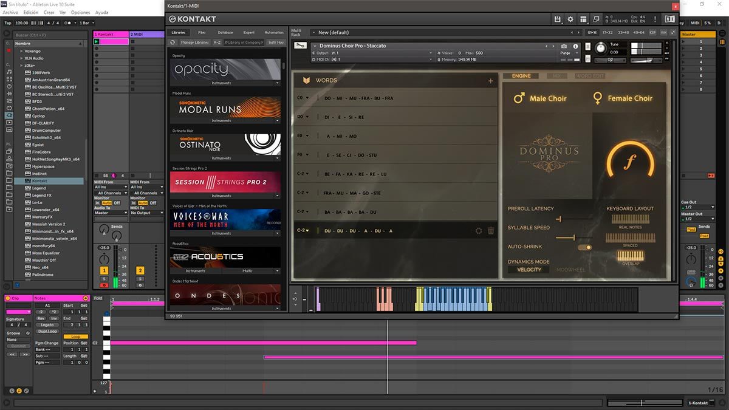Launch the clip in the 1 Kontakt track slot
This screenshot has height=410, width=729.
coord(97,41)
